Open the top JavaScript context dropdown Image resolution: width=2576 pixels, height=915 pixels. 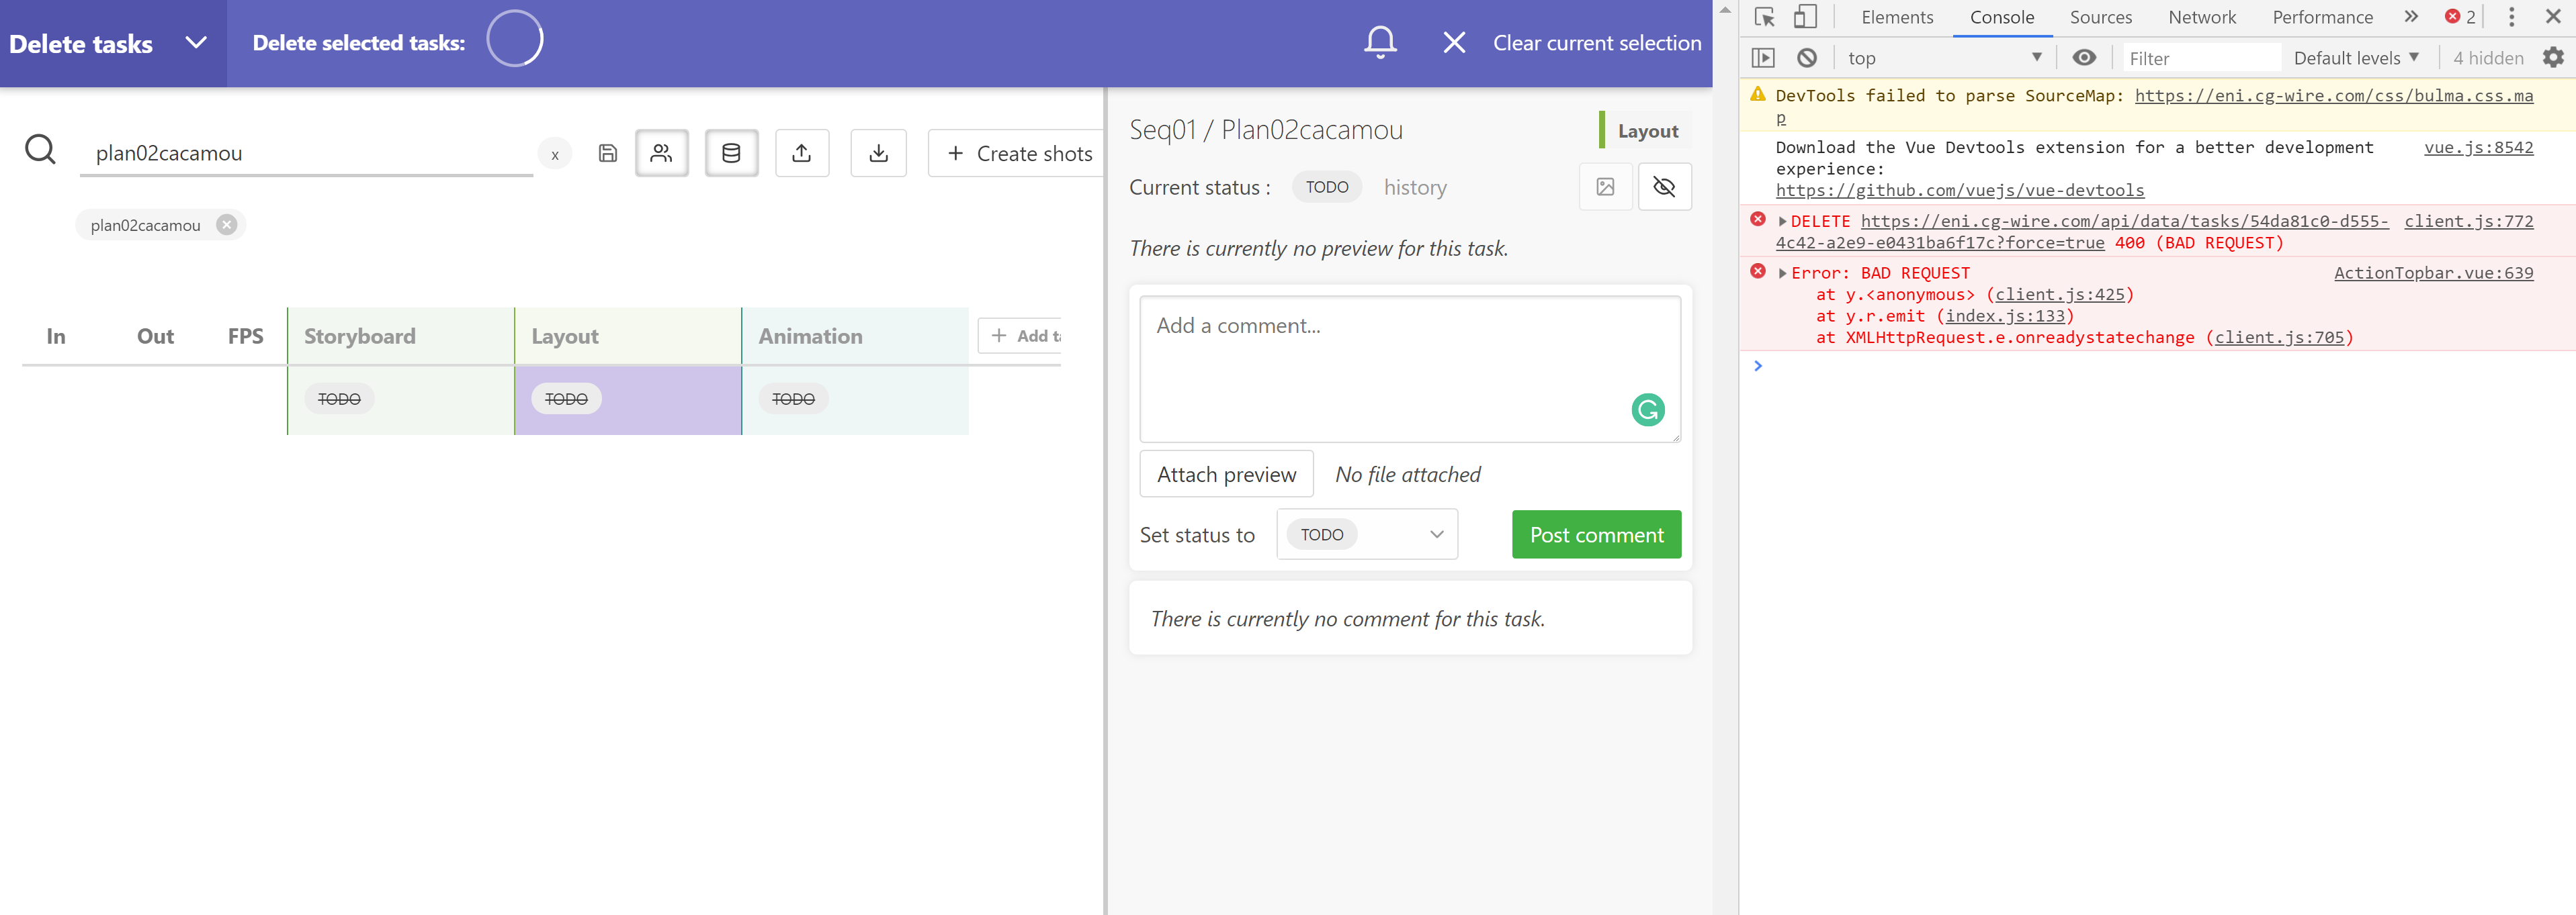pyautogui.click(x=1944, y=58)
